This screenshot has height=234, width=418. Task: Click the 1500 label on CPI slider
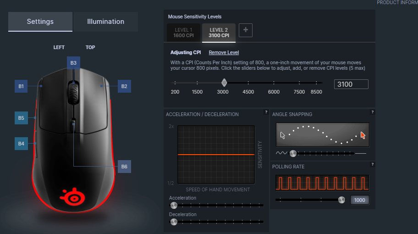(x=197, y=92)
